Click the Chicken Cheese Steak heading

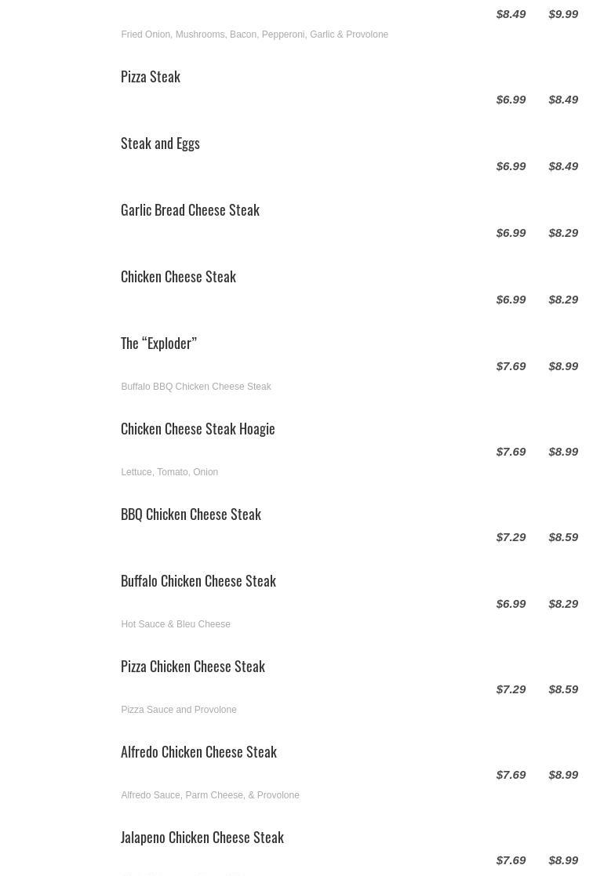point(178,277)
